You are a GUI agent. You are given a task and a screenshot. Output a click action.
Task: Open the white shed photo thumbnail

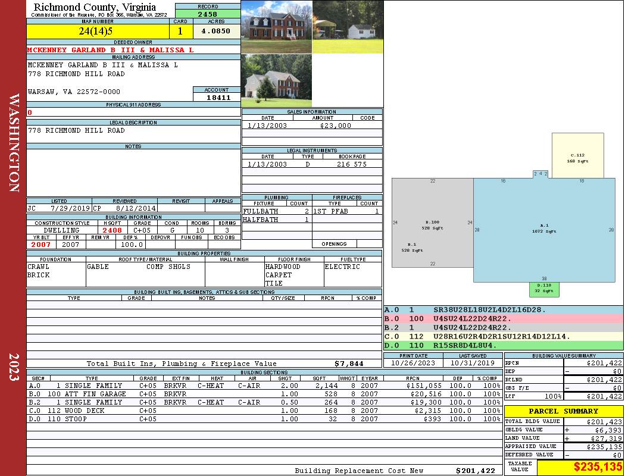coord(348,27)
